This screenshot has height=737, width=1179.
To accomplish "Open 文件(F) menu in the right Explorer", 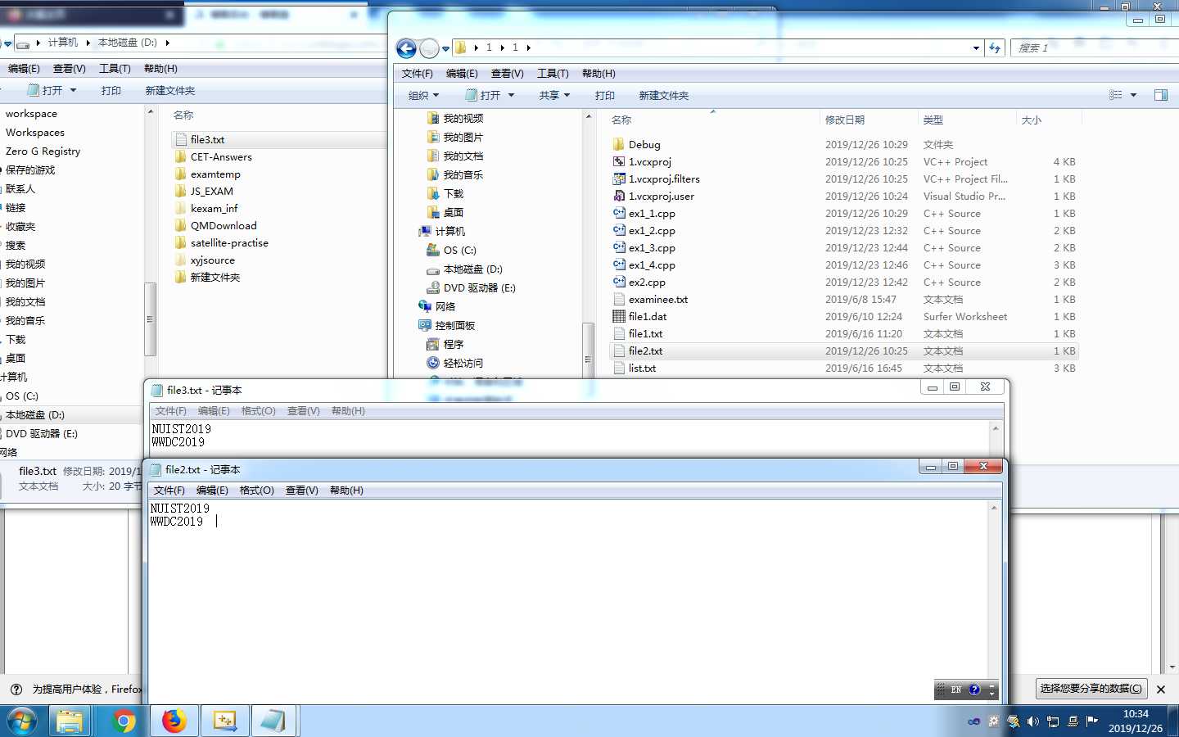I will coord(417,74).
